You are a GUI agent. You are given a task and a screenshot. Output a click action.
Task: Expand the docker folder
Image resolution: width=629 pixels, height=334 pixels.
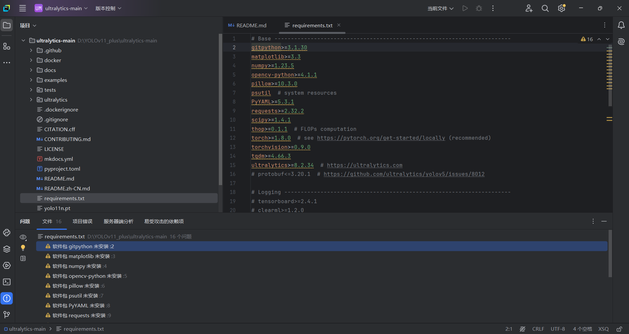coord(31,60)
